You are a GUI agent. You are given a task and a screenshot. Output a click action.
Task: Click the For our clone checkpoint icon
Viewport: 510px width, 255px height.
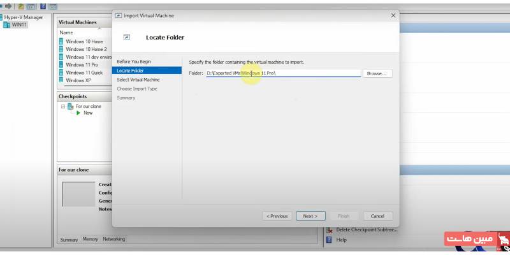coord(71,106)
